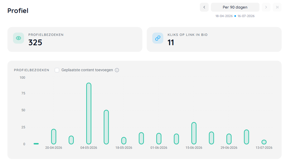Enable the Geplaatste content toevoegen checkbox
Image resolution: width=291 pixels, height=167 pixels.
(57, 70)
